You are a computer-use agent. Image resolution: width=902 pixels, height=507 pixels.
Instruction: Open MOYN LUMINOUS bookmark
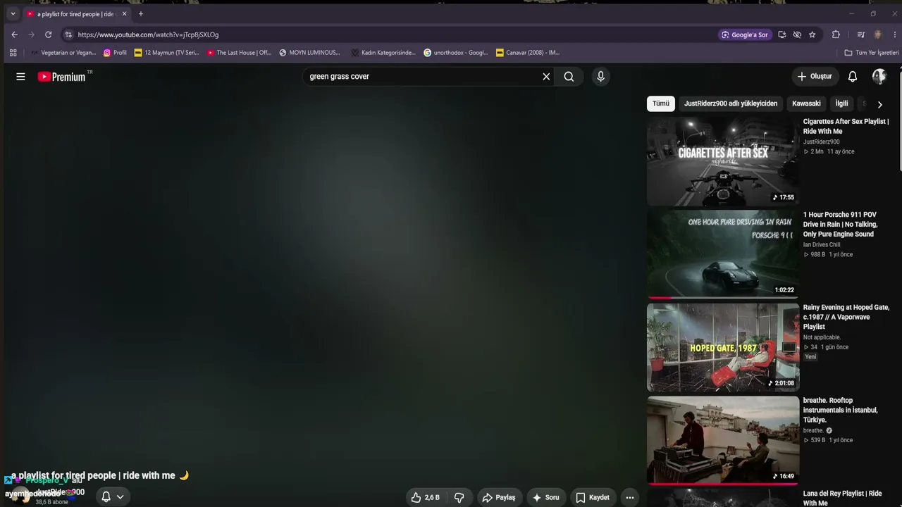tap(309, 53)
